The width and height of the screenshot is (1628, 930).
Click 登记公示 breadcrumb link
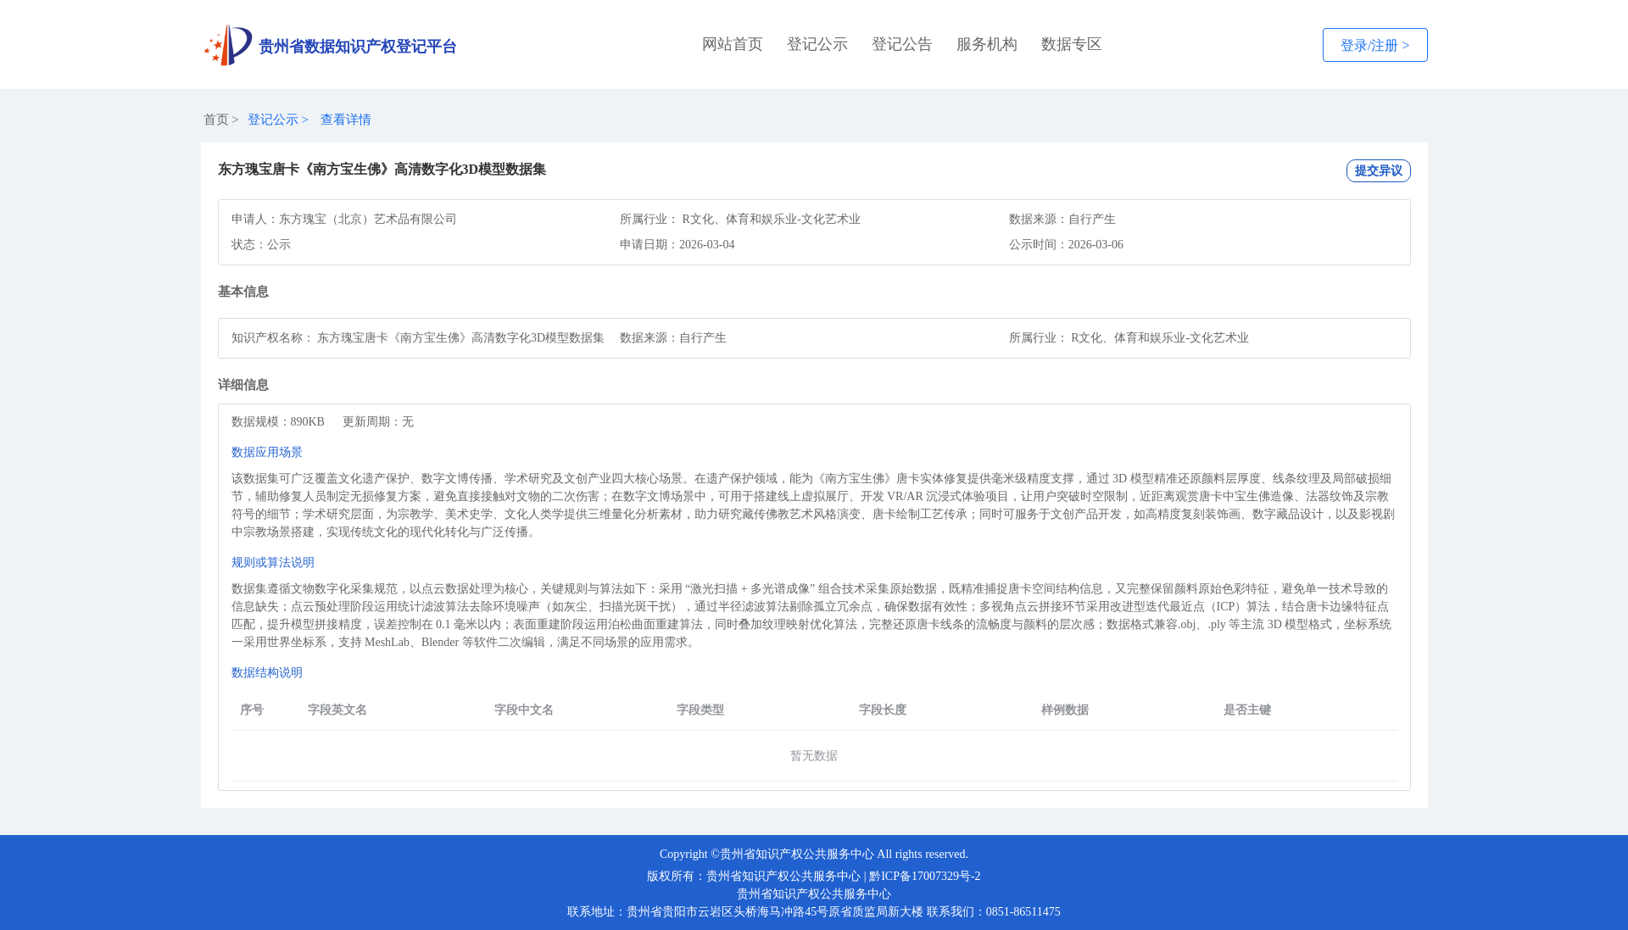[273, 120]
